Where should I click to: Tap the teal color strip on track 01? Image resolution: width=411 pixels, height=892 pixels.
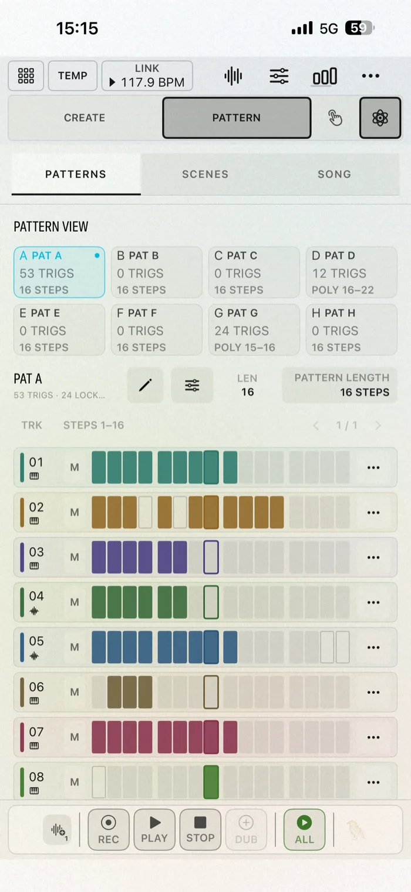pos(22,467)
